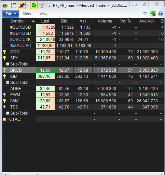Click the Avg Vol column header
Image resolution: width=165 pixels, height=175 pixels.
click(147, 21)
